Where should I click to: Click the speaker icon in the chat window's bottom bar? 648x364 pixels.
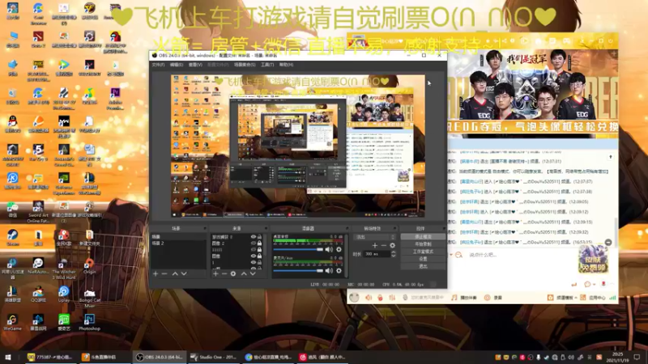coord(369,297)
